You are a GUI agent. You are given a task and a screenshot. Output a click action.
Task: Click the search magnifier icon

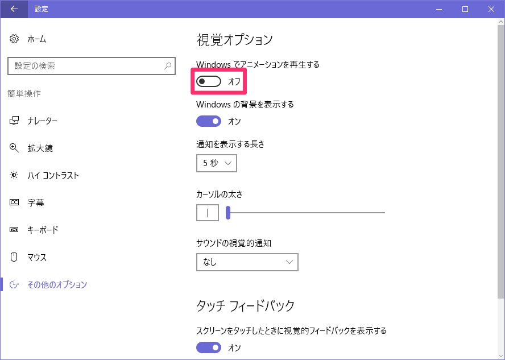coord(167,66)
